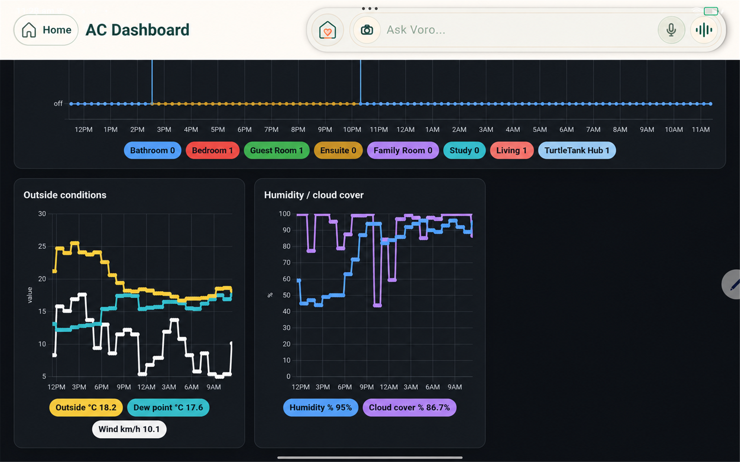This screenshot has width=740, height=462.
Task: Toggle the Family Room 0 legend series
Action: click(403, 150)
